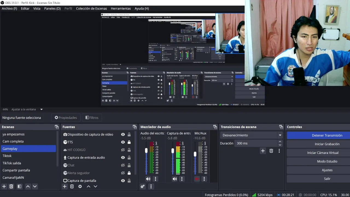Undock the Fuentes panel

pos(135,127)
